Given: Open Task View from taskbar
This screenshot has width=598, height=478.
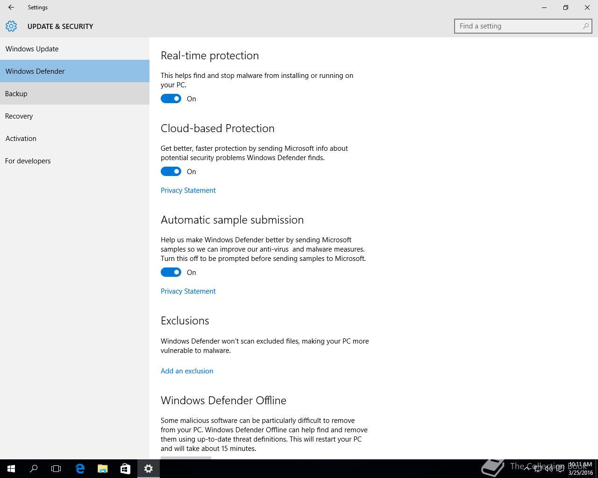Looking at the screenshot, I should (56, 469).
